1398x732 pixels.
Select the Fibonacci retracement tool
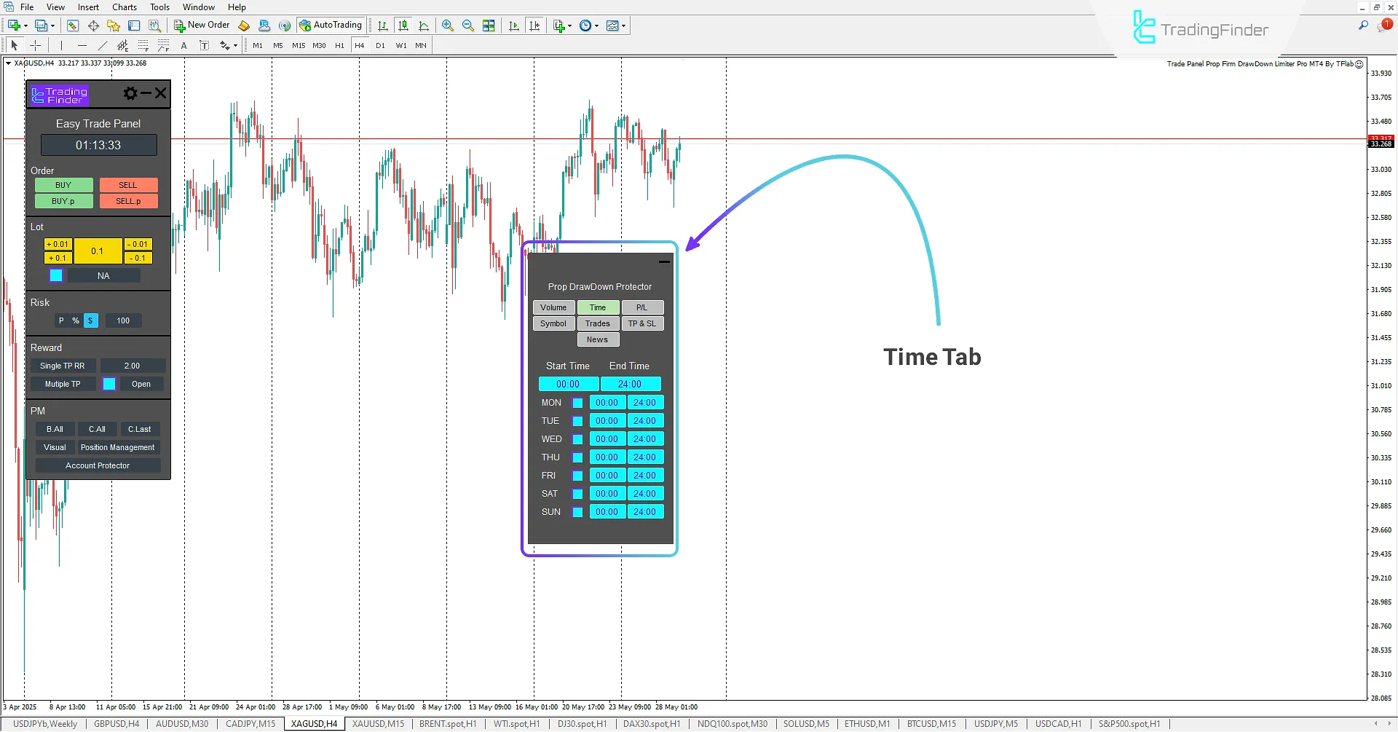coord(143,45)
